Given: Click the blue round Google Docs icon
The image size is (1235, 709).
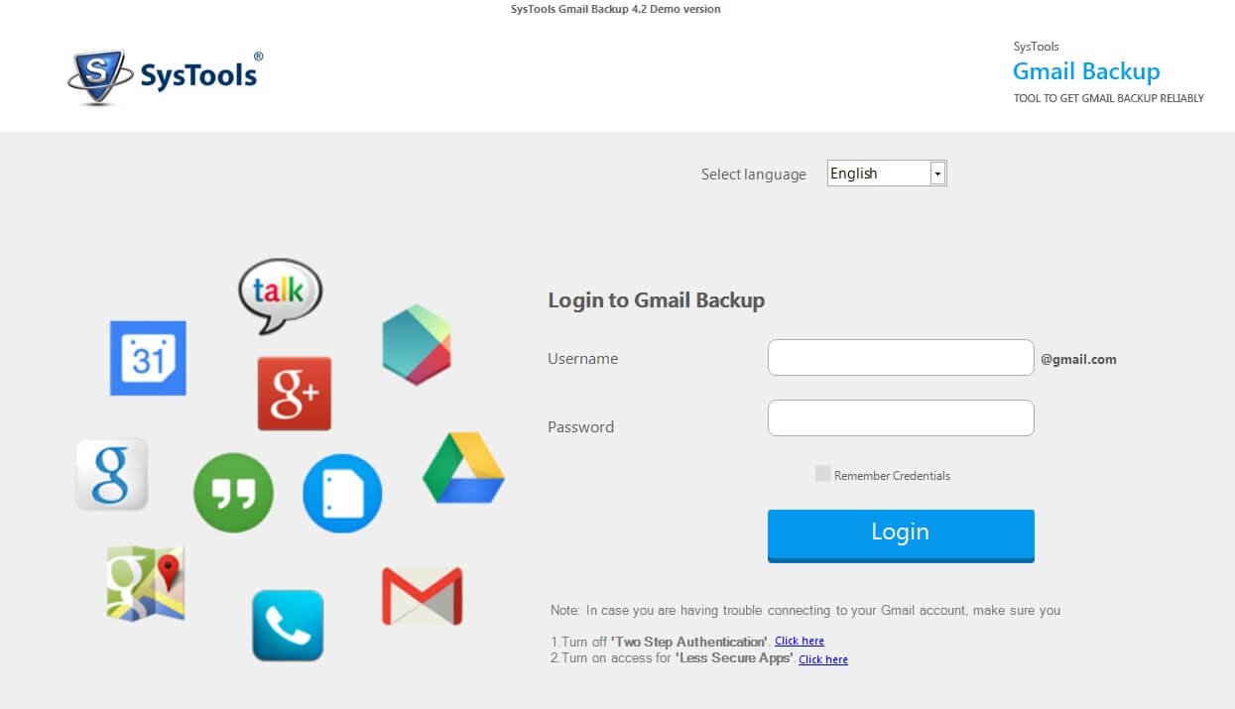Looking at the screenshot, I should click(x=342, y=493).
